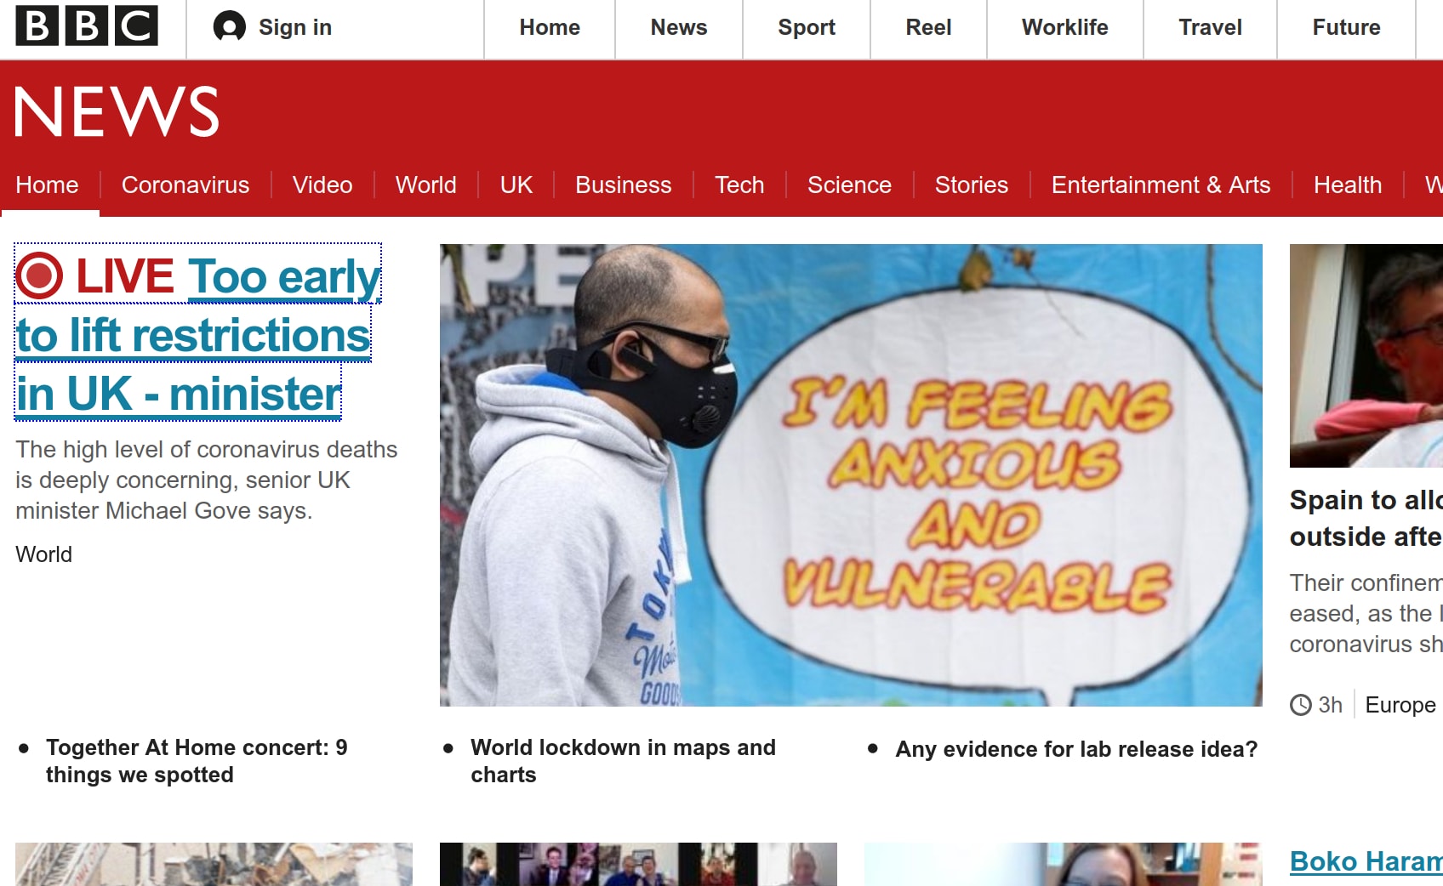1443x886 pixels.
Task: Open Reel in top BBC bar
Action: point(928,27)
